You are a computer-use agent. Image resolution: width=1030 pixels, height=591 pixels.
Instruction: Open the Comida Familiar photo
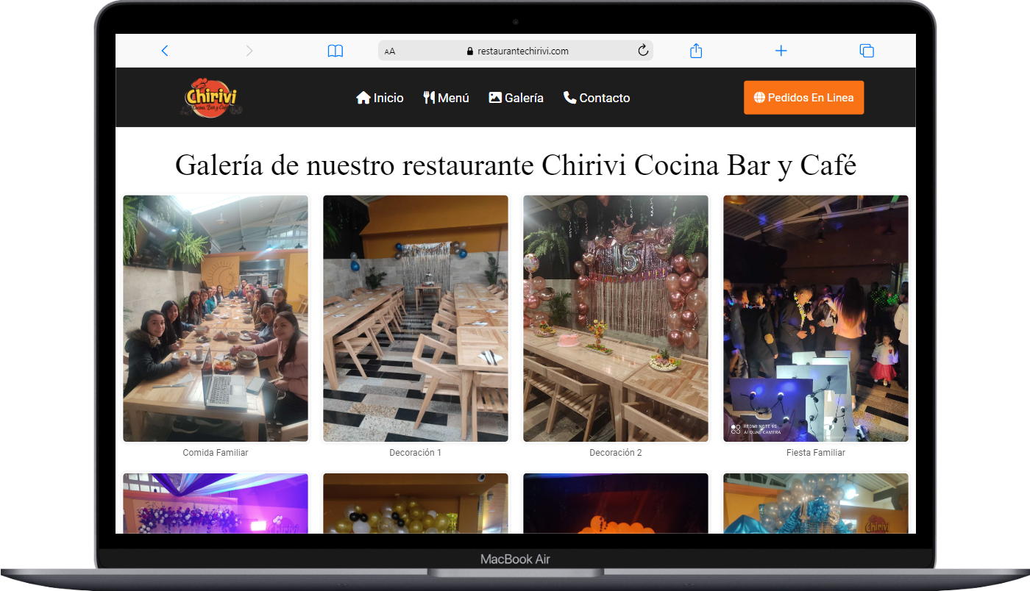pyautogui.click(x=216, y=318)
